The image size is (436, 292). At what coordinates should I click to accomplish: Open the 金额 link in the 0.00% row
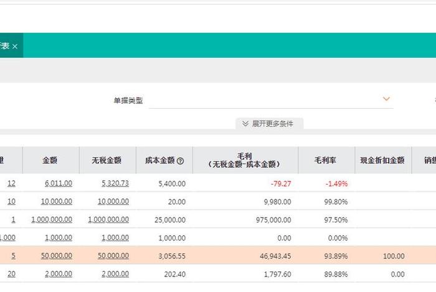tap(59, 238)
